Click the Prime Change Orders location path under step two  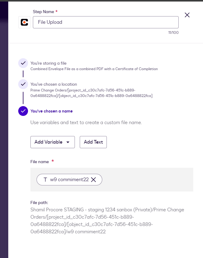pyautogui.click(x=91, y=93)
